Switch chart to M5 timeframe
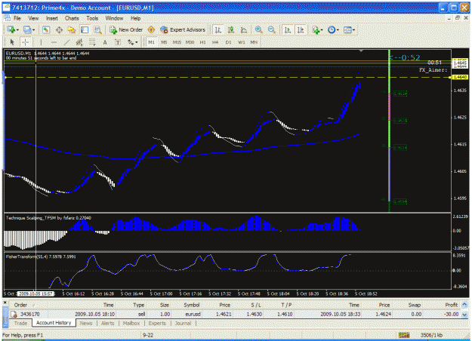Image resolution: width=472 pixels, height=341 pixels. click(164, 42)
